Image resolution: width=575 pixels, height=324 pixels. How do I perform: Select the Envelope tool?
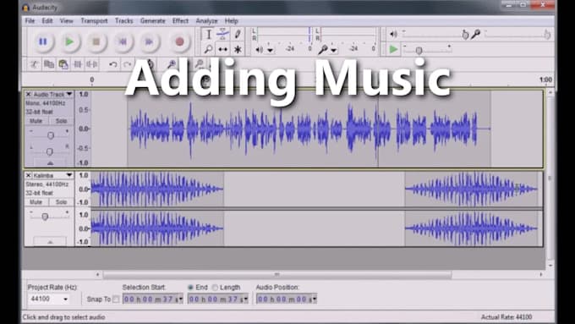click(x=223, y=35)
